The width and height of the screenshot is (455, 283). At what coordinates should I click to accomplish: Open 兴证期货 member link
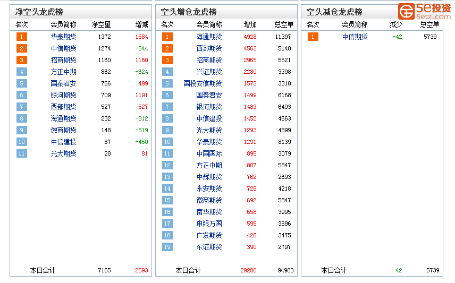(209, 72)
